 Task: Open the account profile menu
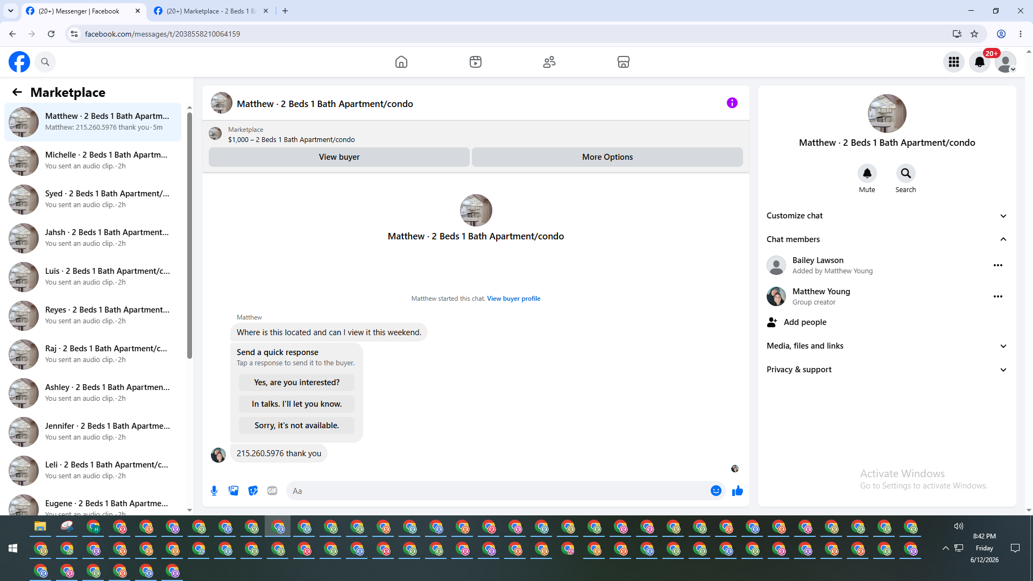tap(1006, 62)
